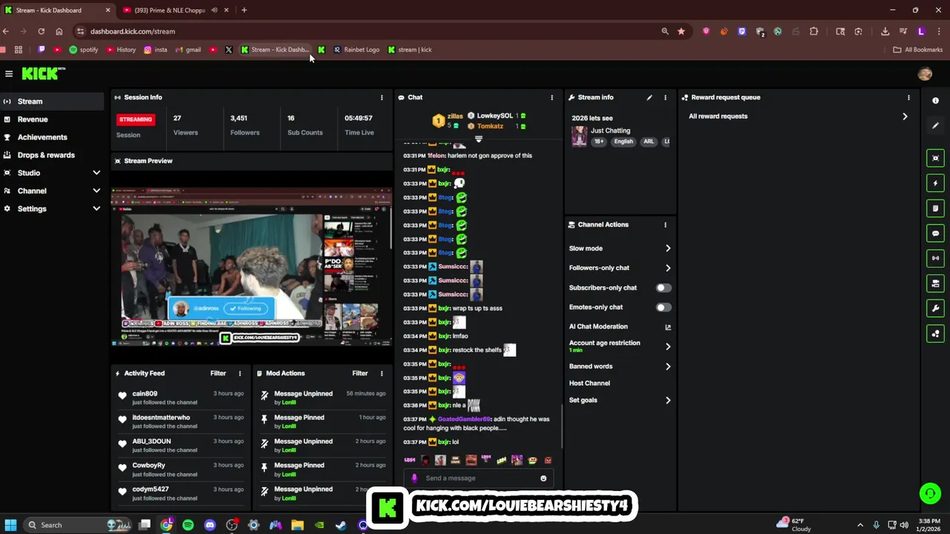Click the Send a message field
Image resolution: width=950 pixels, height=534 pixels.
click(x=480, y=478)
